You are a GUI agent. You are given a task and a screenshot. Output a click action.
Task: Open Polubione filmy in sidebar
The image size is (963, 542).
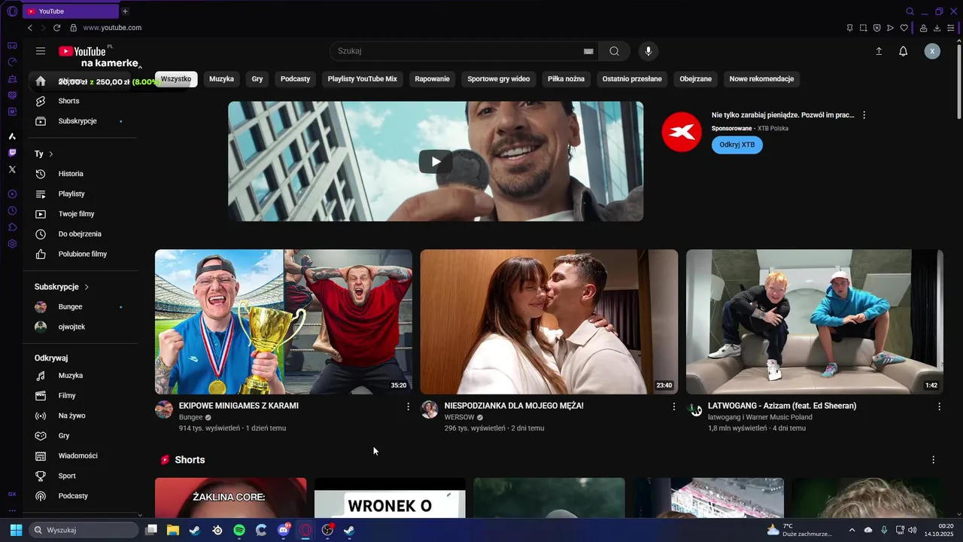[x=81, y=254]
